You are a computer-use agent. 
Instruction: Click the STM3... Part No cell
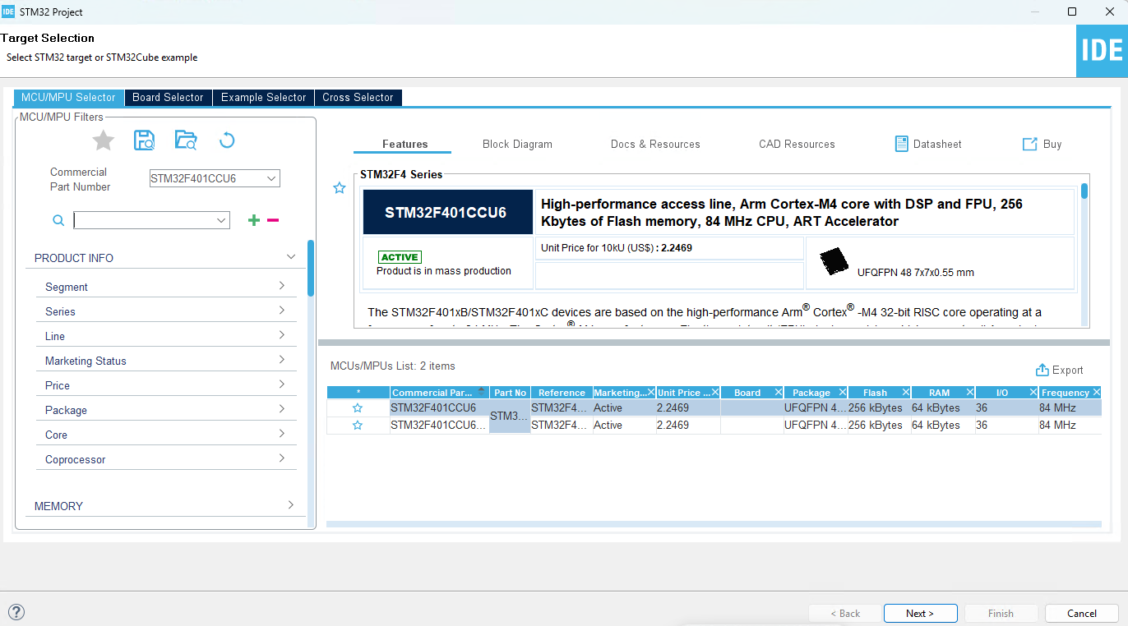(510, 417)
